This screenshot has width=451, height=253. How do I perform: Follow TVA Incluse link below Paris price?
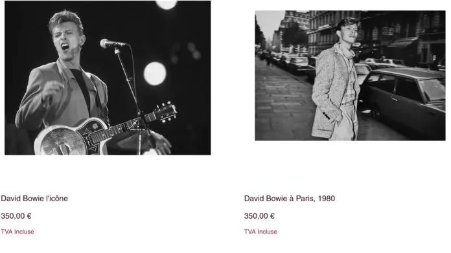pyautogui.click(x=260, y=232)
